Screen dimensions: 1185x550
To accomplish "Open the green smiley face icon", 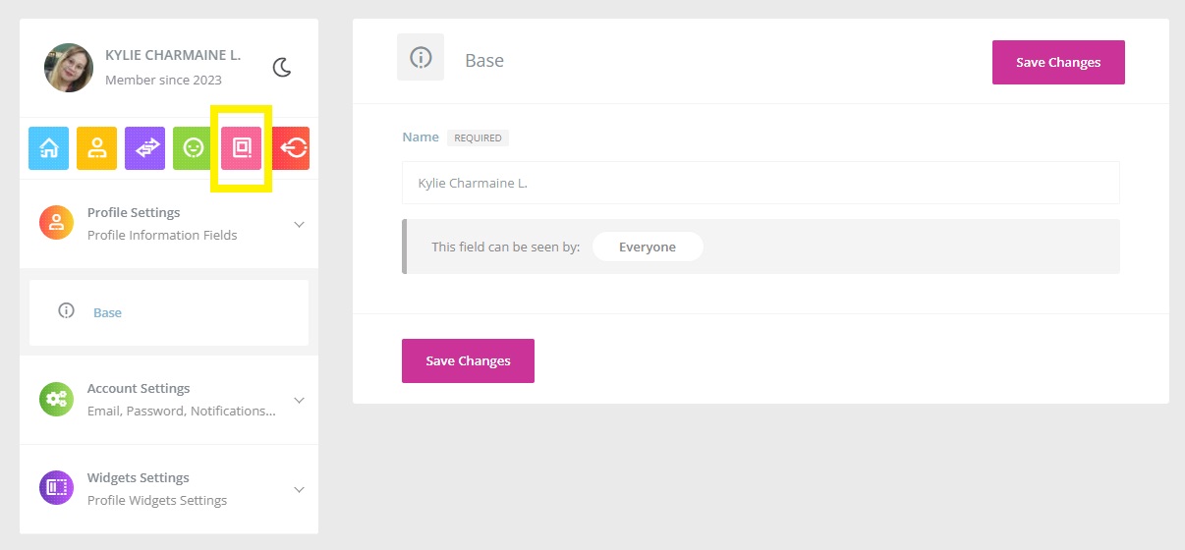I will pyautogui.click(x=193, y=148).
